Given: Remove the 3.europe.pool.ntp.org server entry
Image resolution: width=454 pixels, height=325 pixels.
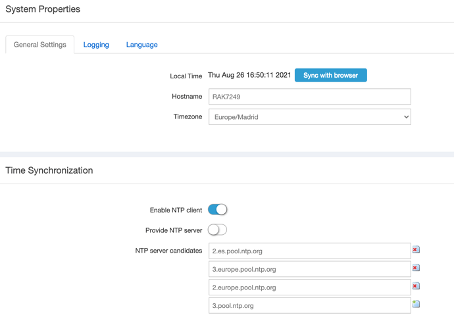Looking at the screenshot, I should pyautogui.click(x=416, y=268).
